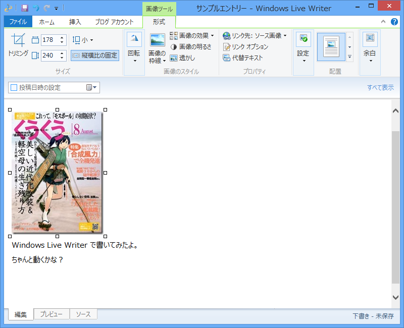Click the text line 'ちゃんと動くかな？'
Viewport: 404px width, 328px height.
click(x=37, y=259)
